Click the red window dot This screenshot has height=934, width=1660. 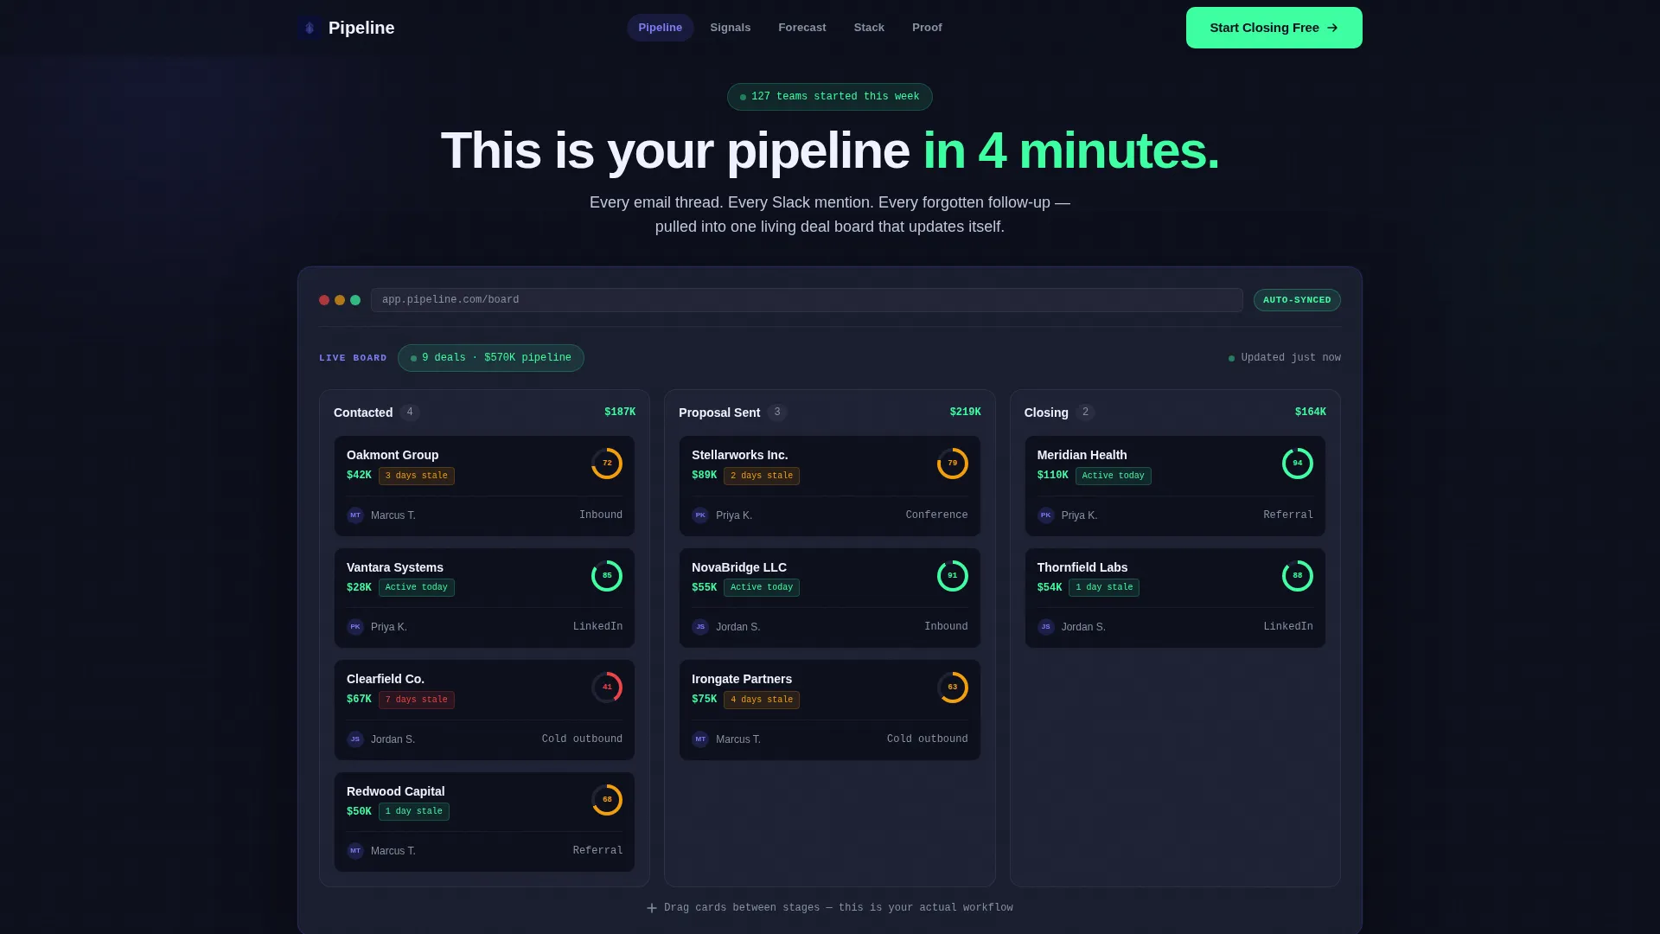(x=324, y=300)
